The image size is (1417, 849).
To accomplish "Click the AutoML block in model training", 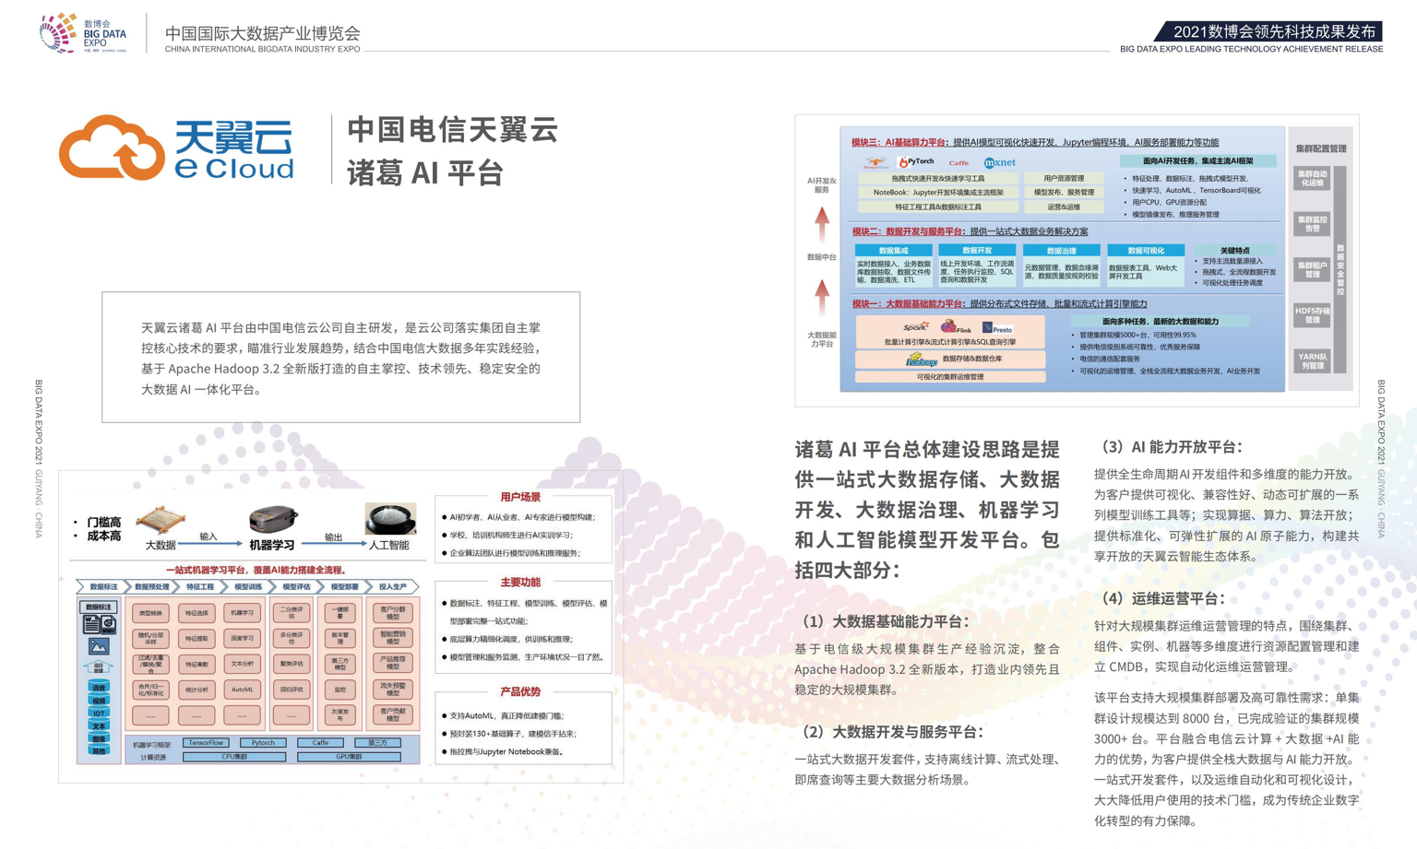I will pos(242,689).
